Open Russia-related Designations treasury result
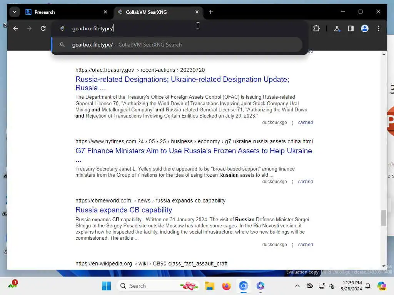The height and width of the screenshot is (295, 394). (182, 83)
